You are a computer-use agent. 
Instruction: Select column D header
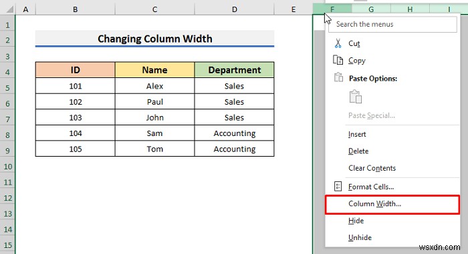[234, 9]
